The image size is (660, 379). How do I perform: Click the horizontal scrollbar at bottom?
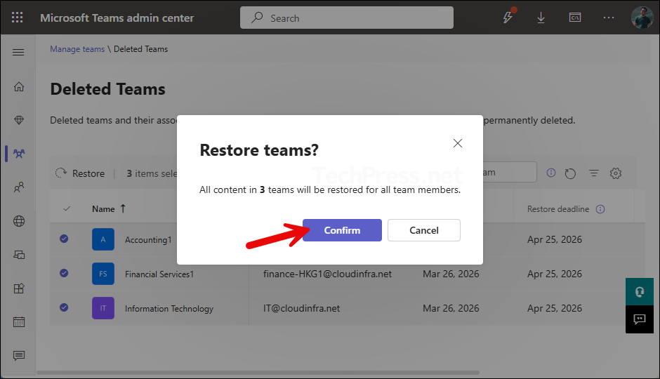pos(258,372)
